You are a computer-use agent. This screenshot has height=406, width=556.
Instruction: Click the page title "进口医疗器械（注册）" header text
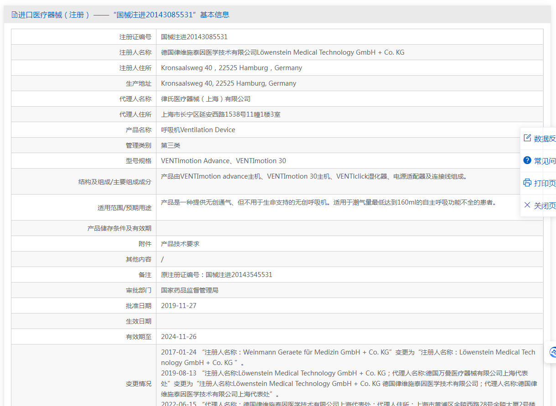point(54,15)
